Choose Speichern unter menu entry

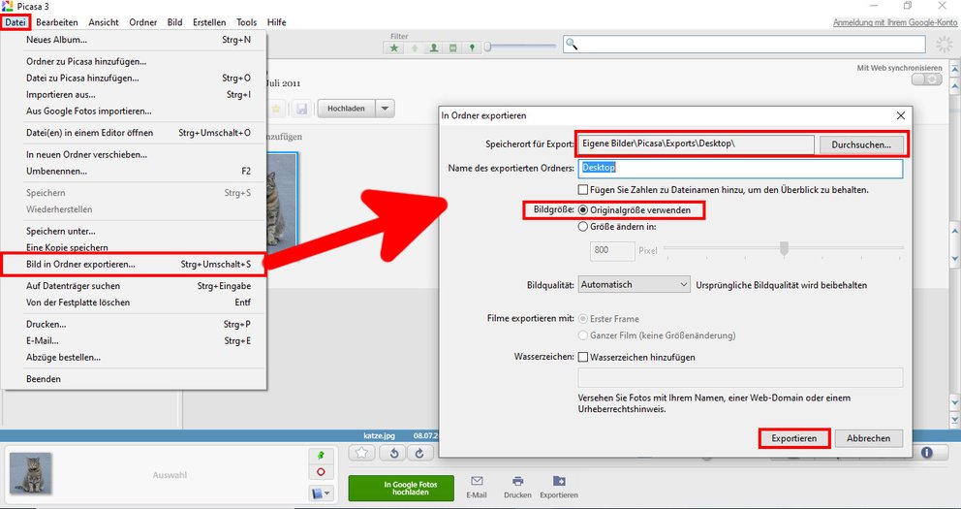(134, 231)
